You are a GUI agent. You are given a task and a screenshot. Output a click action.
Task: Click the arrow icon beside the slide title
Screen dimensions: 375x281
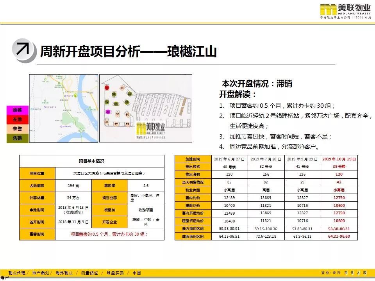tap(24, 50)
